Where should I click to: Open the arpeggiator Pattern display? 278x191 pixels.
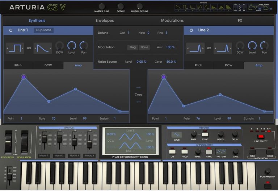click(221, 151)
